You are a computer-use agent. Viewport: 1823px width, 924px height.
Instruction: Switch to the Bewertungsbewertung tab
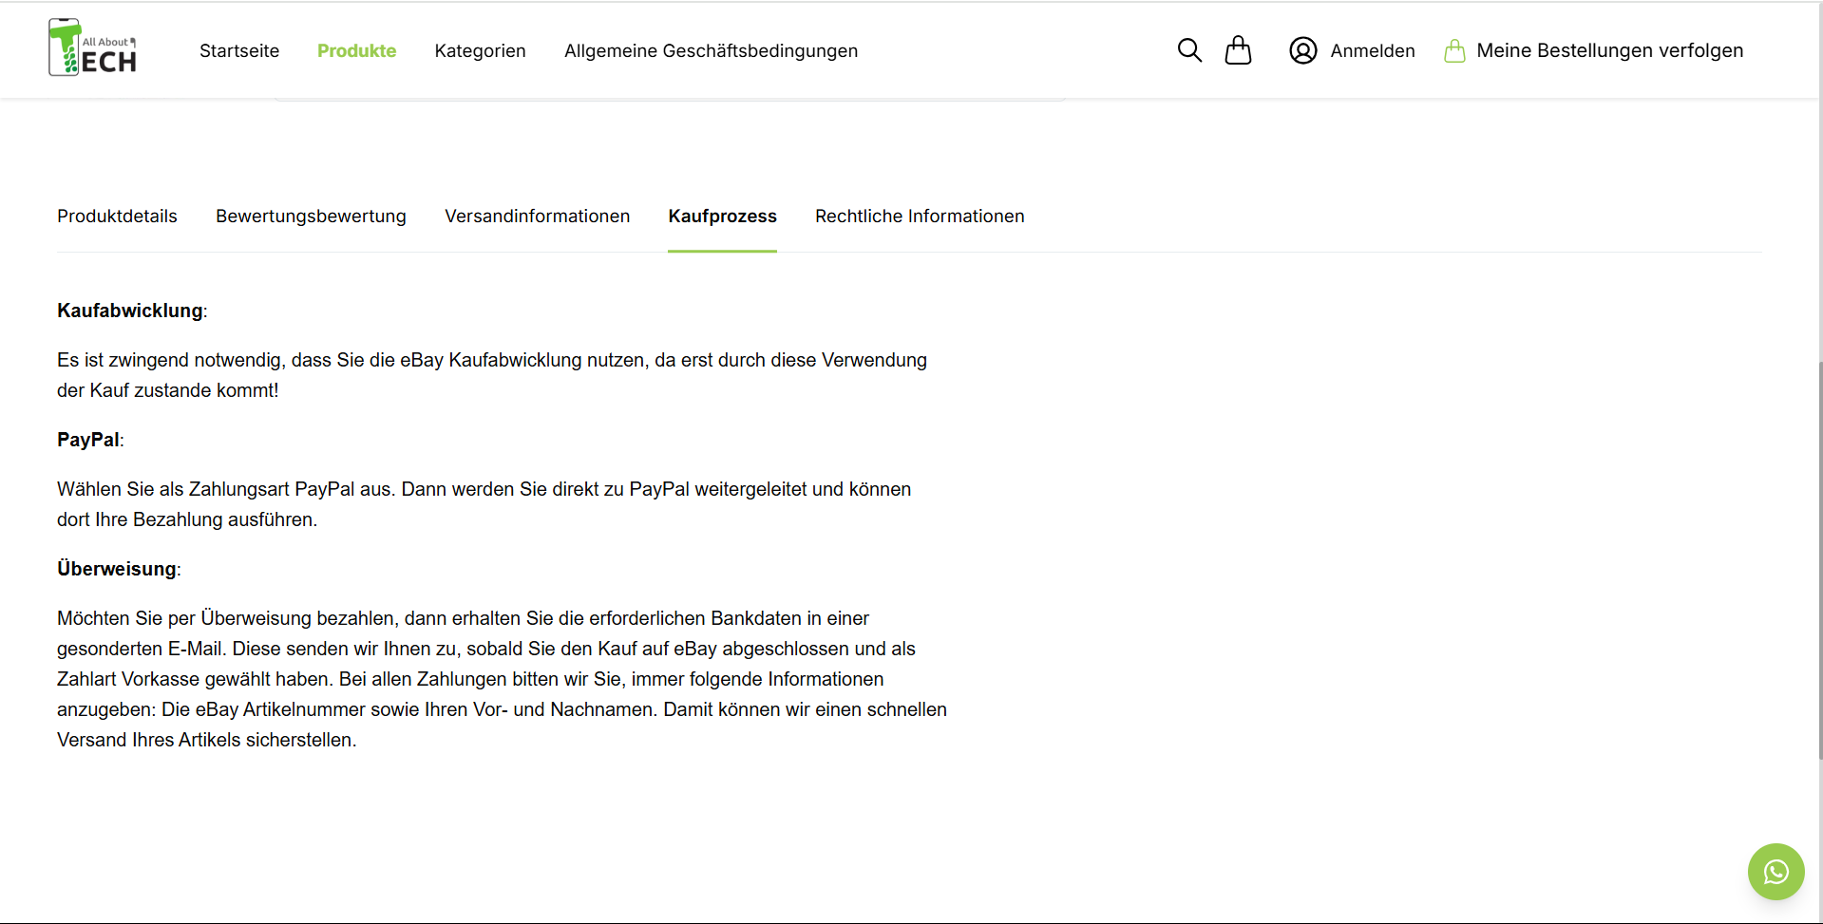311,216
